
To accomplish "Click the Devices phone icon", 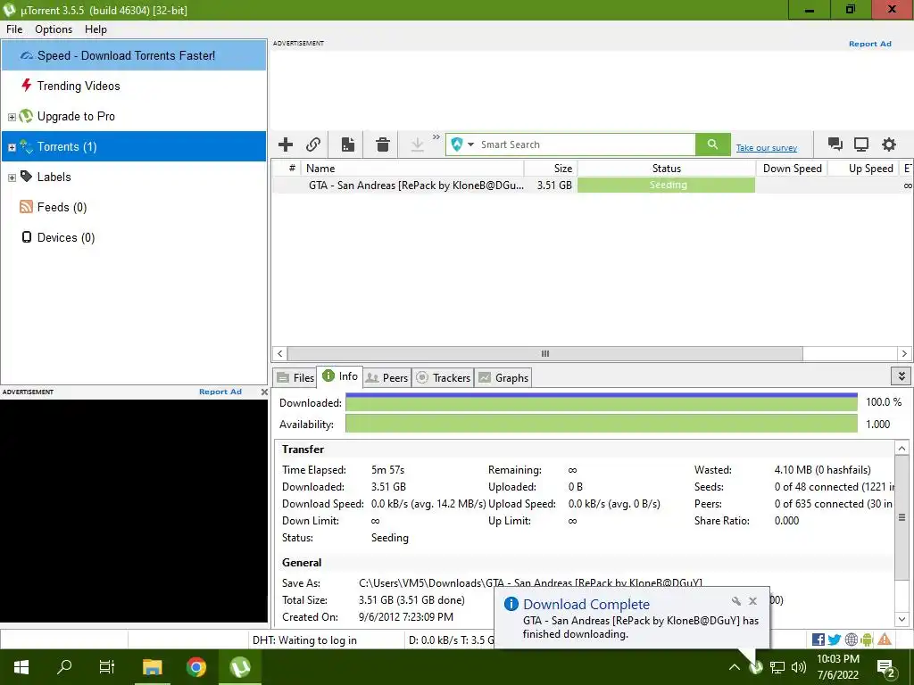I will [x=26, y=236].
